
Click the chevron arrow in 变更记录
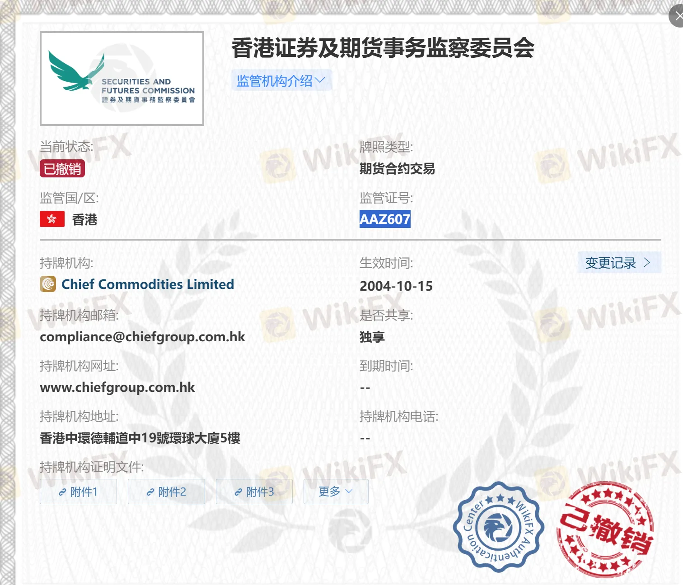[x=647, y=262]
